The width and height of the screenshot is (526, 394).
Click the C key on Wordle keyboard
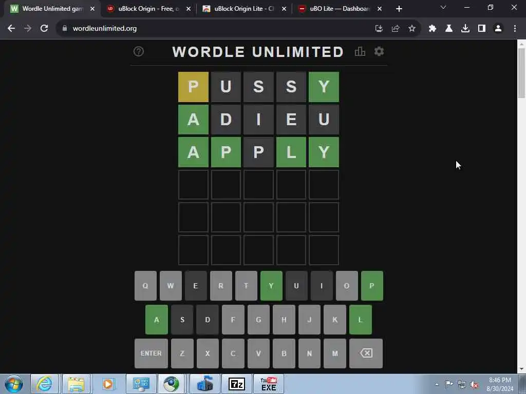(233, 353)
